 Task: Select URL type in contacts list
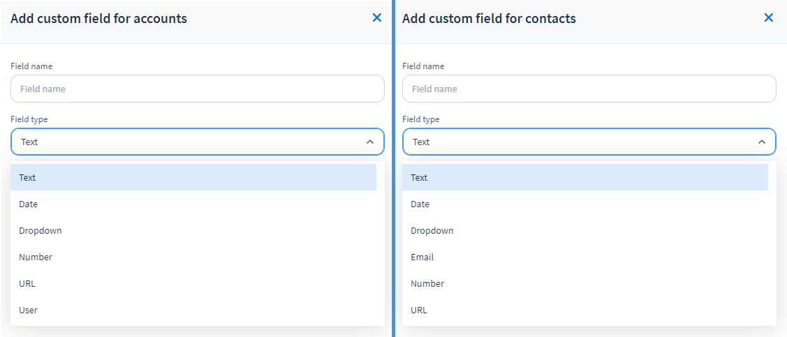click(585, 310)
